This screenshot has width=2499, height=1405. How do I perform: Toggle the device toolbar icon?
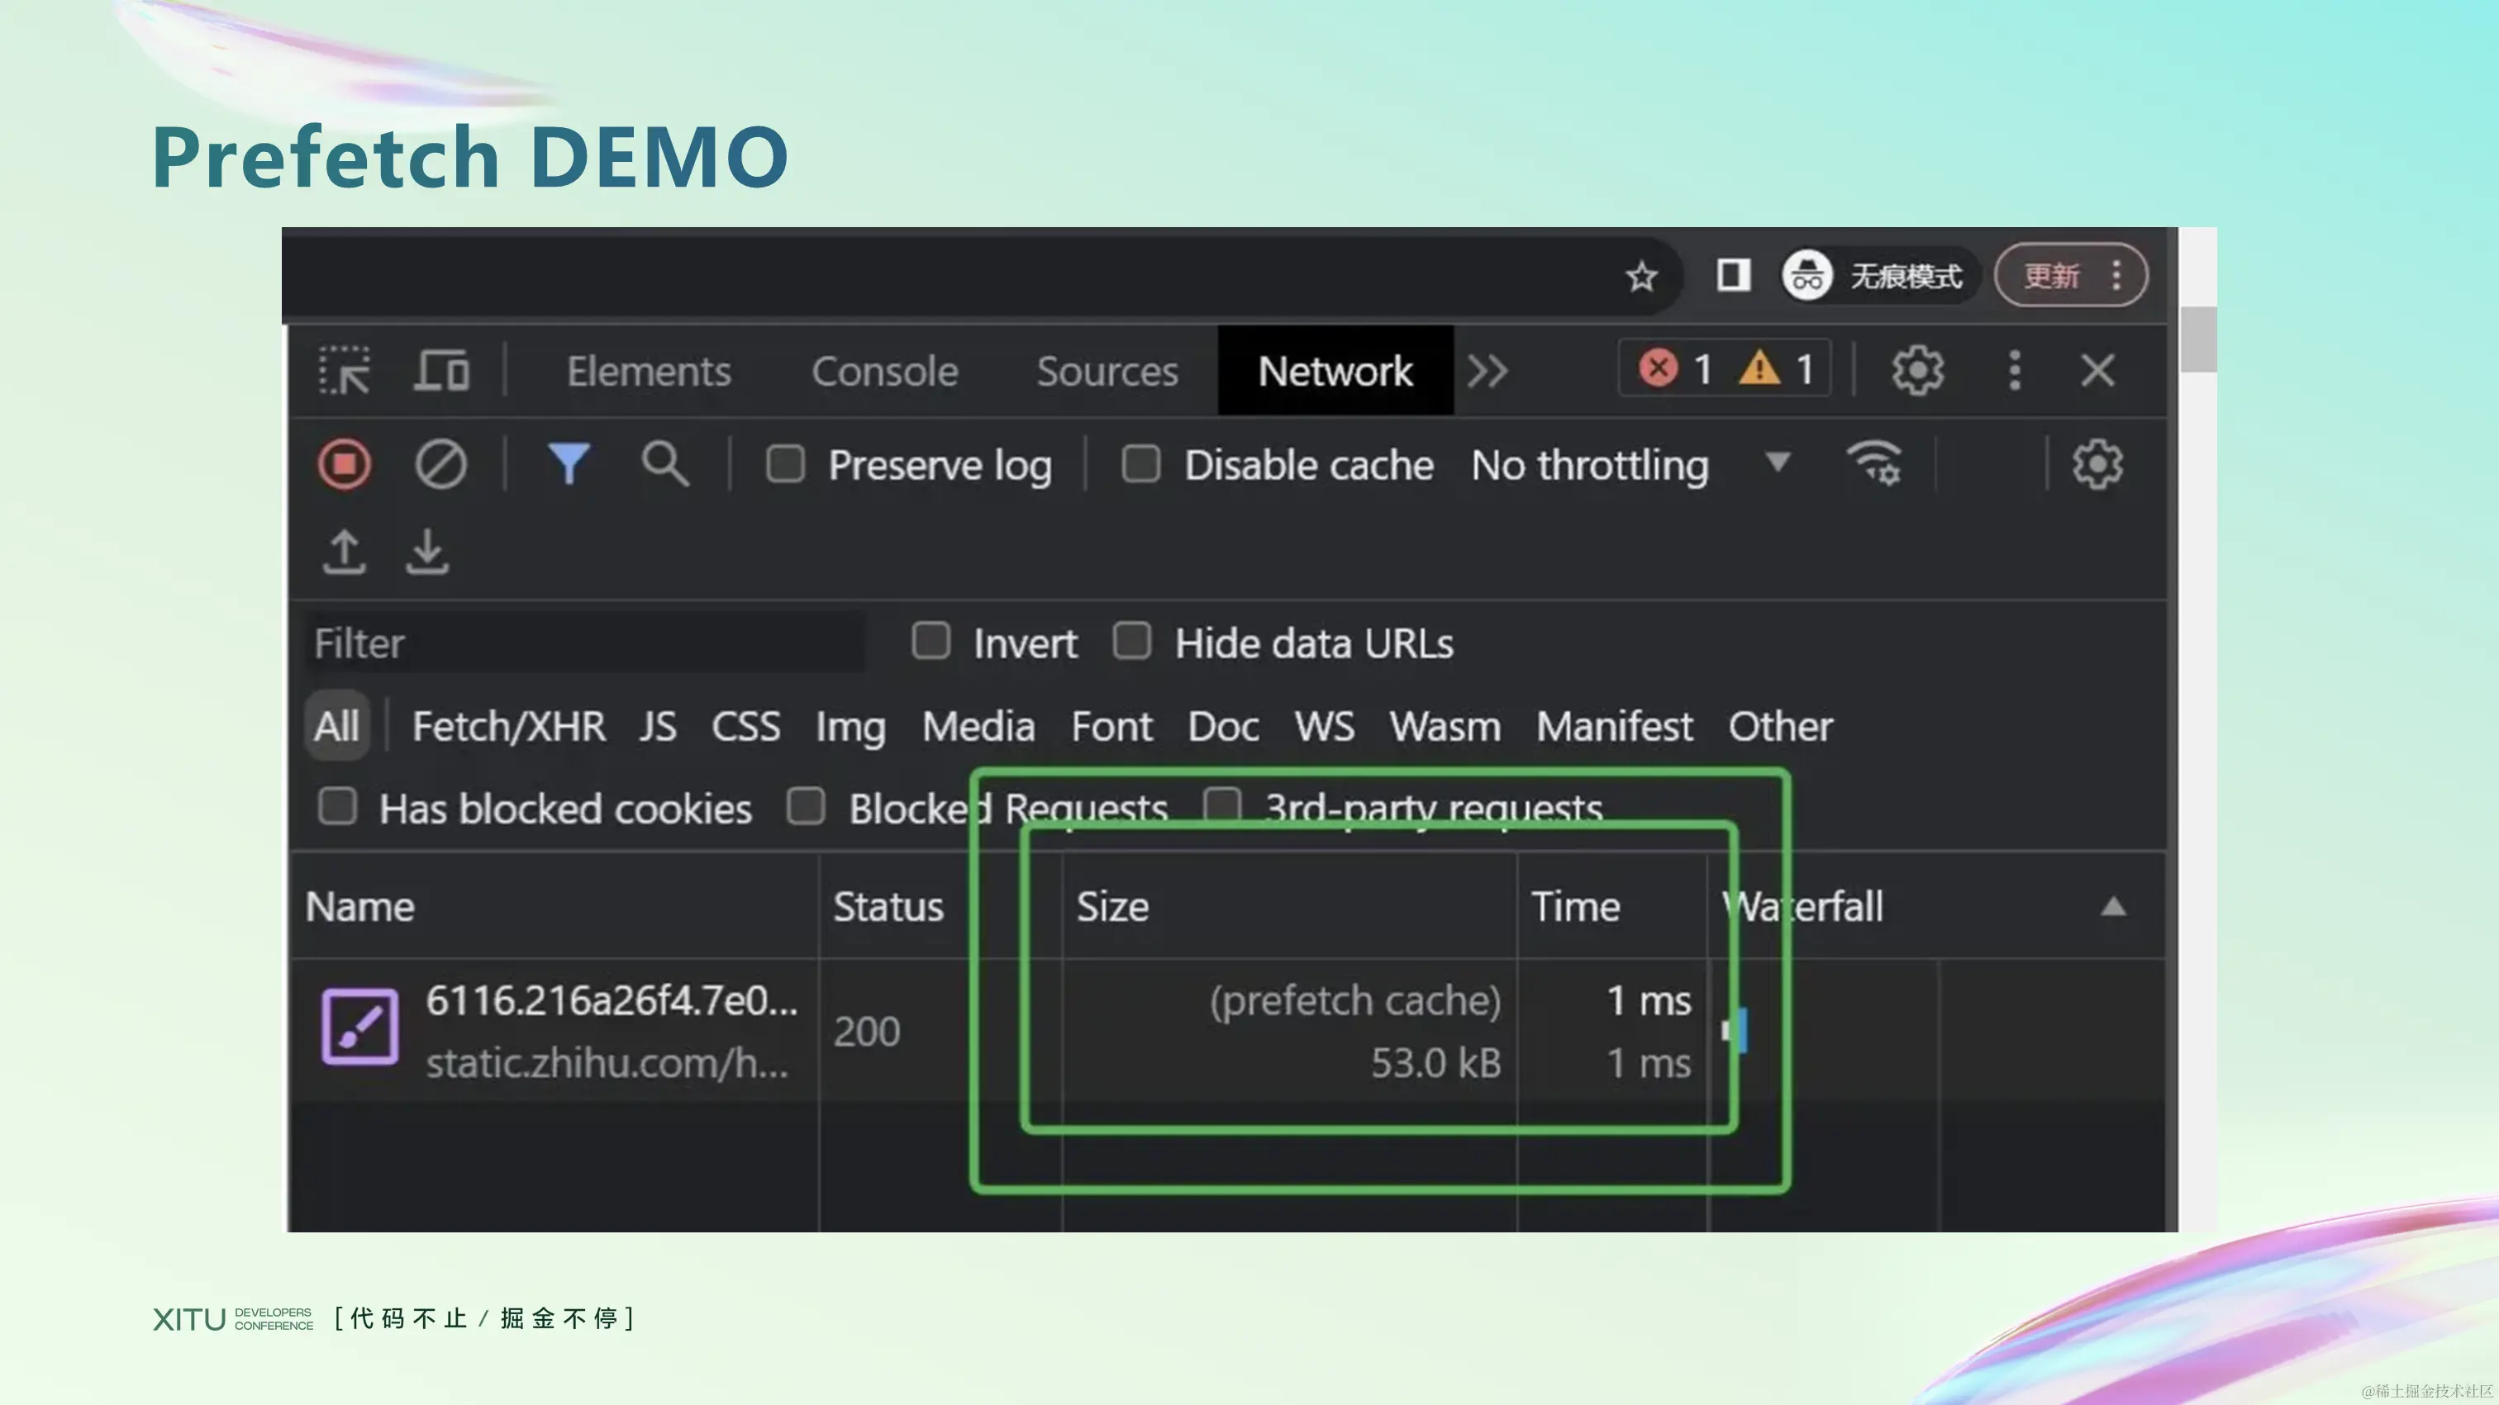coord(442,370)
